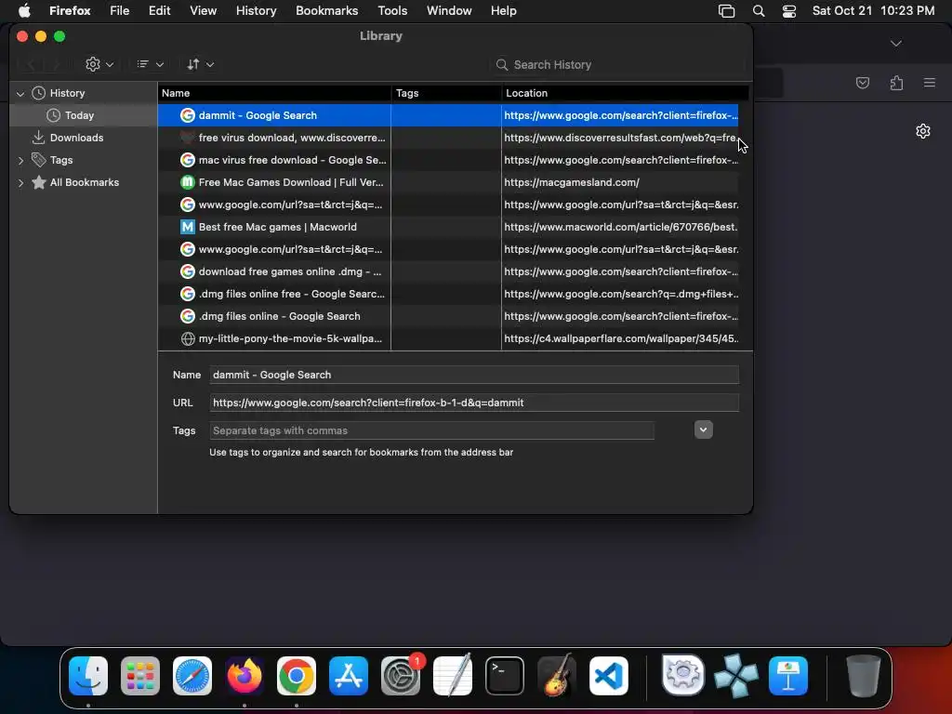Launch Safari from the Dock
This screenshot has height=714, width=952.
192,676
